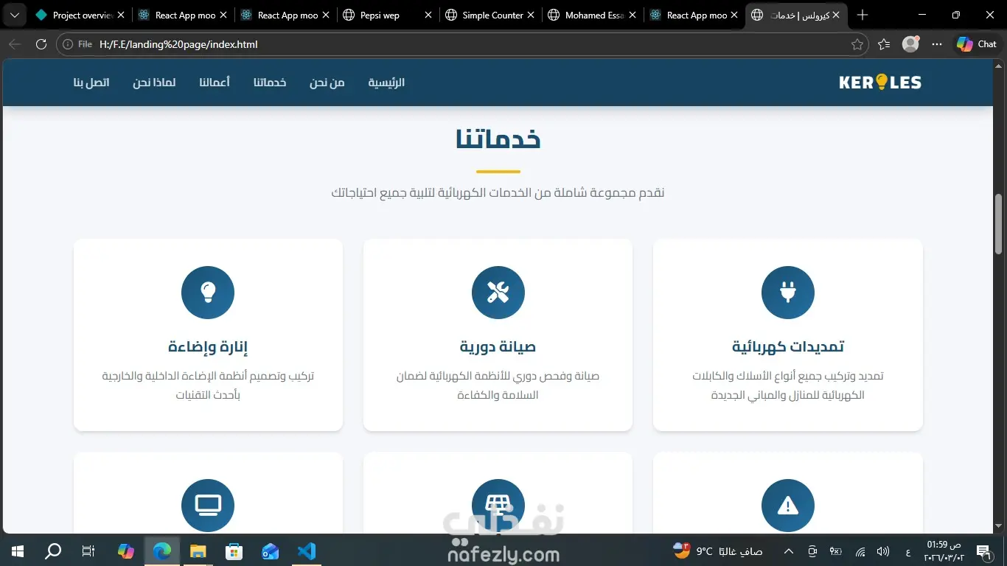
Task: Show hidden system tray icons
Action: [x=788, y=551]
